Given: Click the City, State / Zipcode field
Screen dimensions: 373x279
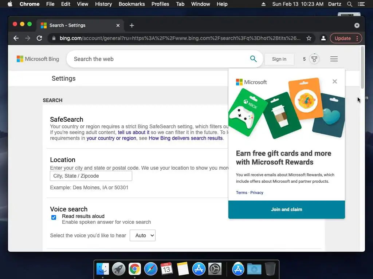Looking at the screenshot, I should click(91, 176).
